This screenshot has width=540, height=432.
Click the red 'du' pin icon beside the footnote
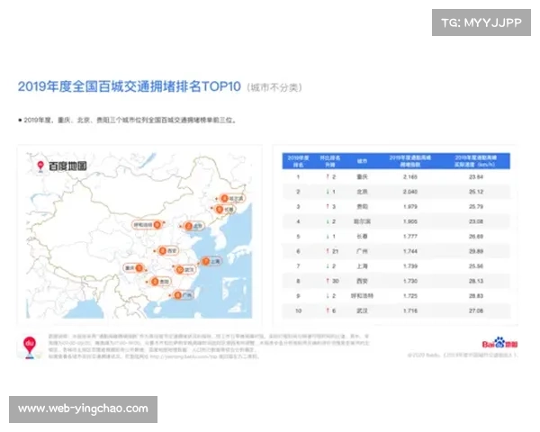point(30,347)
